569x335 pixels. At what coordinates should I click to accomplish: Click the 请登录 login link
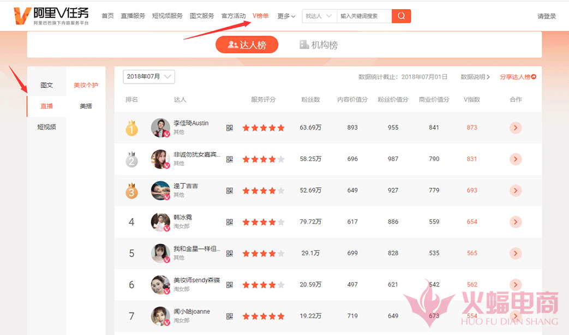point(547,16)
